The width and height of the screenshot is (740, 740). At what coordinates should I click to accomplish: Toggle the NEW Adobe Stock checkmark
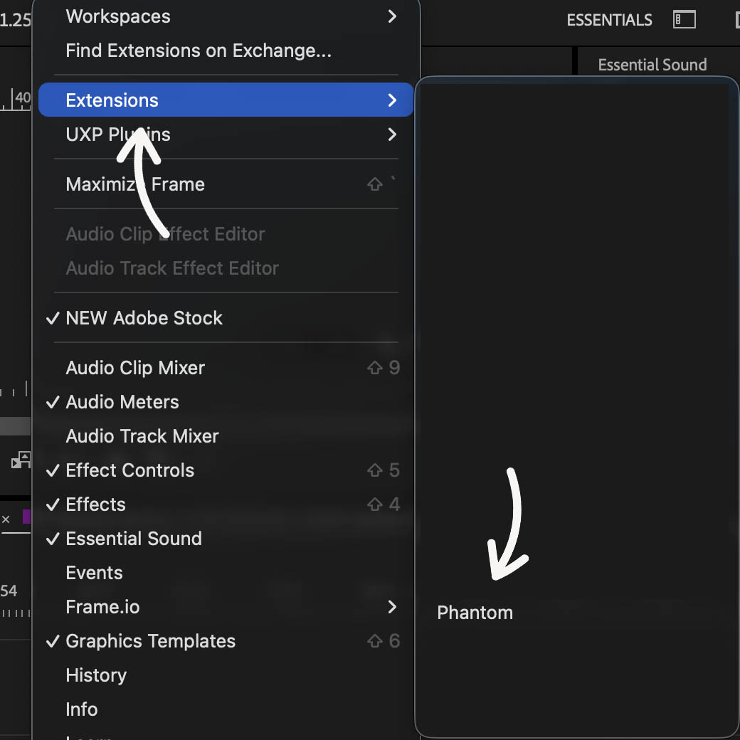coord(143,317)
